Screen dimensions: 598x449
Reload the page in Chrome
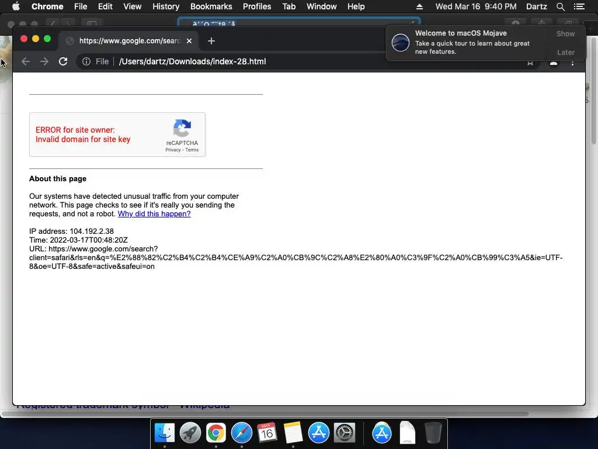(63, 61)
